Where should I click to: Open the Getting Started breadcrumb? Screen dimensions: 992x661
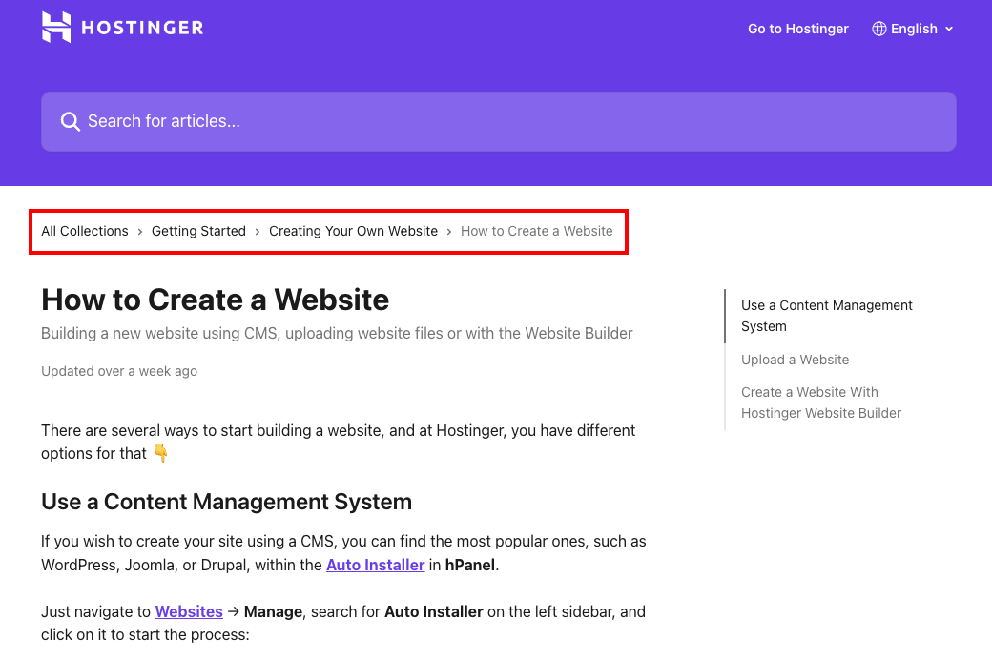coord(198,231)
